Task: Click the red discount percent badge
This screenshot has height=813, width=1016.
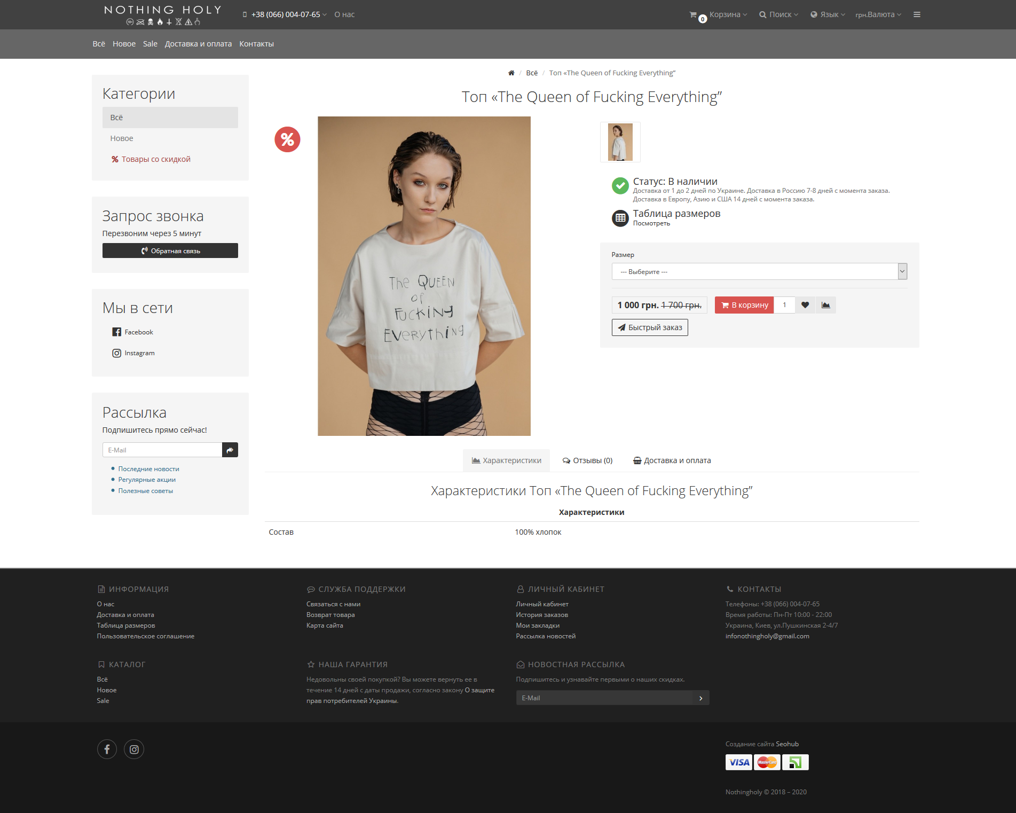Action: coord(287,139)
